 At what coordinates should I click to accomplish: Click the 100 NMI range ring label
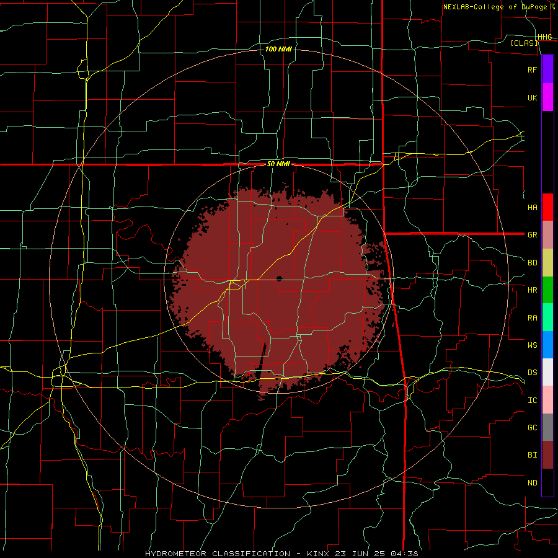click(278, 49)
